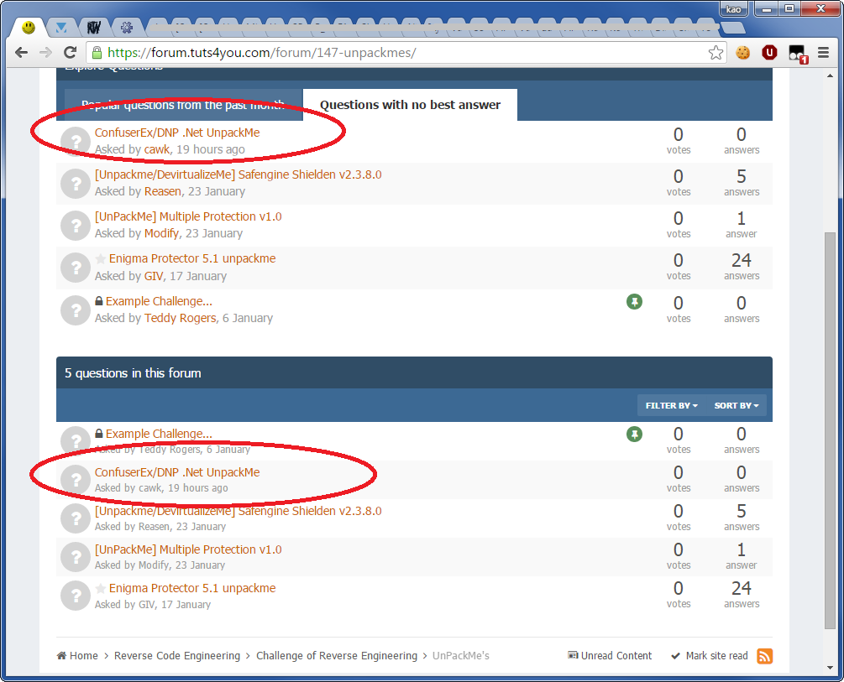Image resolution: width=844 pixels, height=682 pixels.
Task: Open Safengine Shielden v2.3.8.0 in top list
Action: (x=238, y=174)
